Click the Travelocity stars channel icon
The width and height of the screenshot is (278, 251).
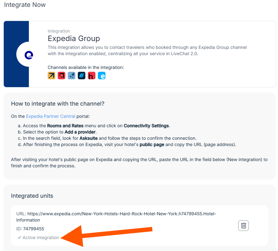[x=72, y=76]
